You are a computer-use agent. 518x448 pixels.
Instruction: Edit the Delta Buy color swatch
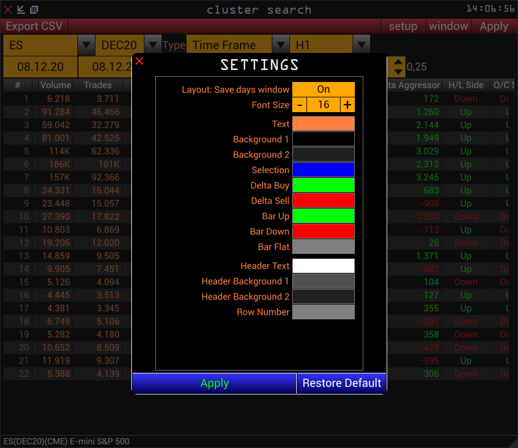pos(324,185)
